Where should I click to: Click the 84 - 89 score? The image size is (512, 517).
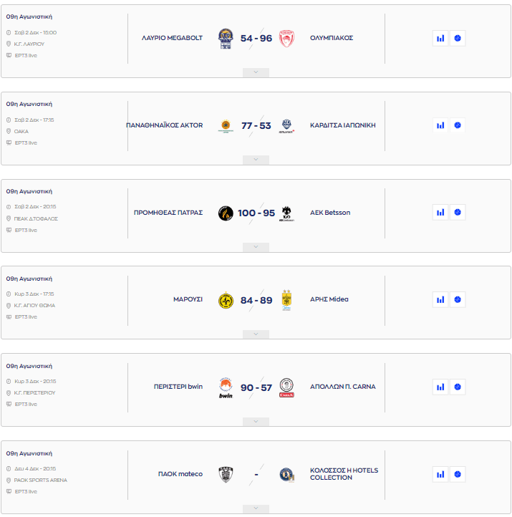pyautogui.click(x=256, y=300)
